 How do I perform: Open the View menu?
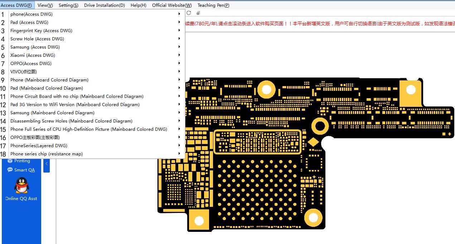click(x=44, y=5)
